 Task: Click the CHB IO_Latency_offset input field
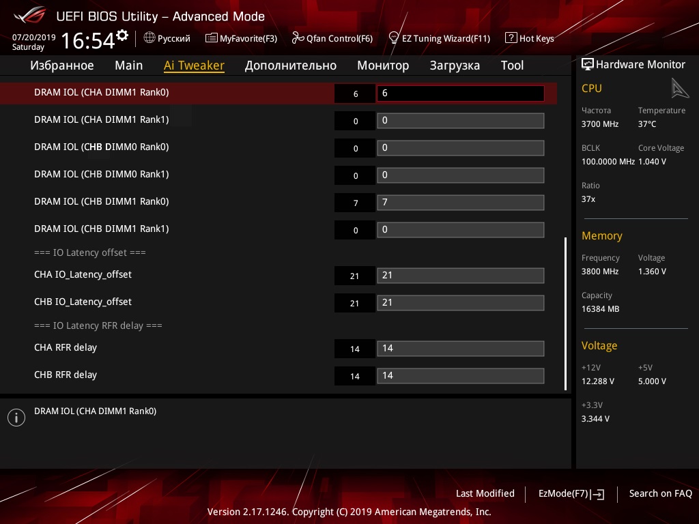461,302
